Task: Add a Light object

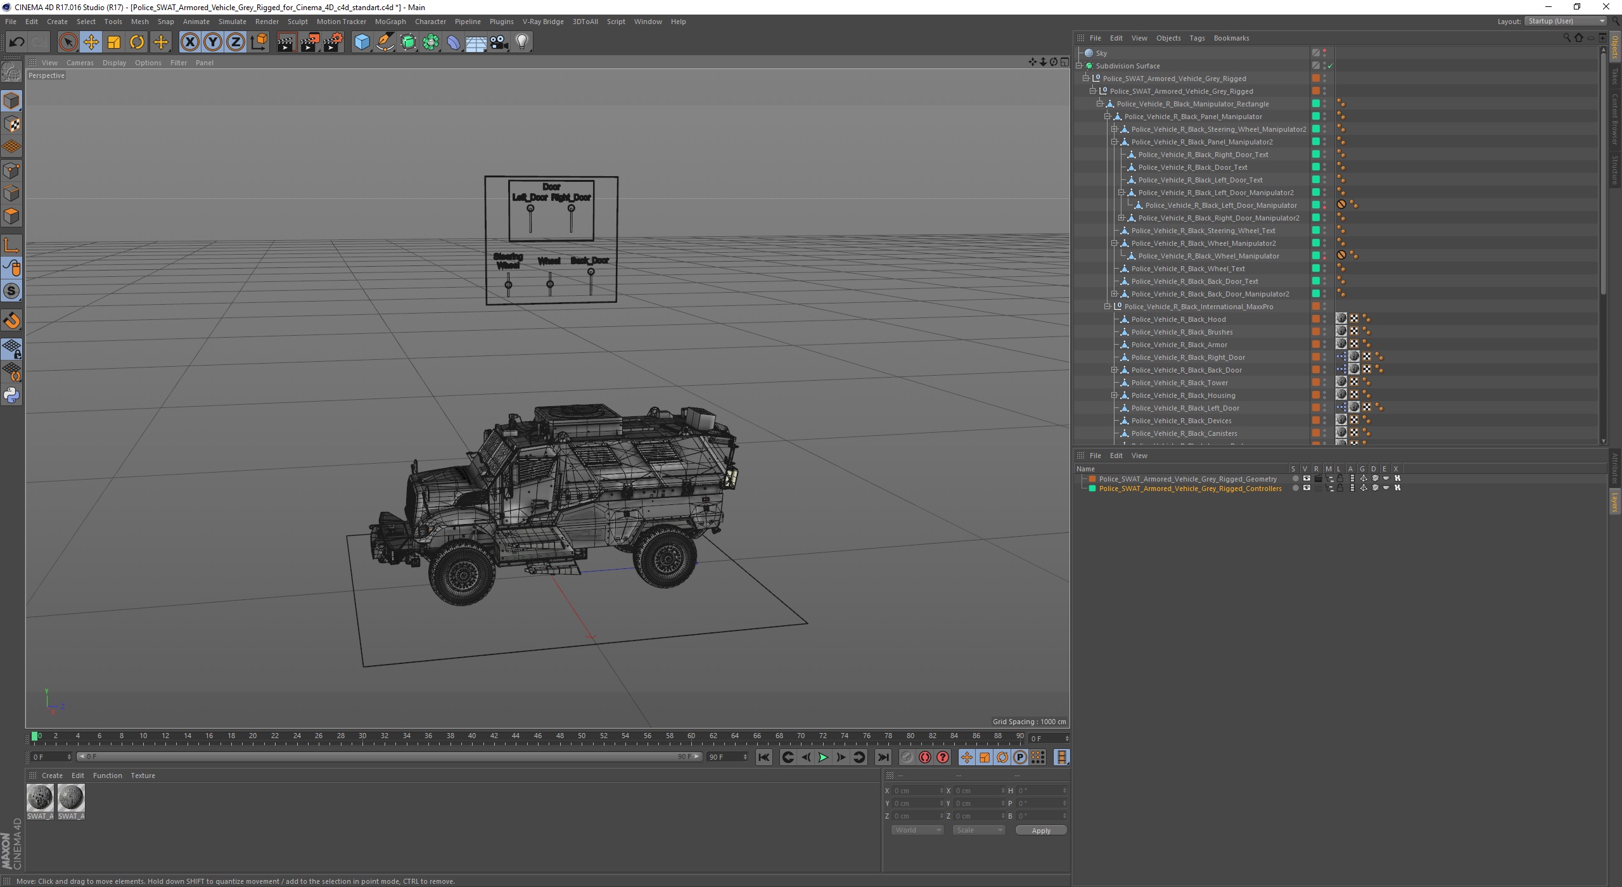Action: click(522, 42)
